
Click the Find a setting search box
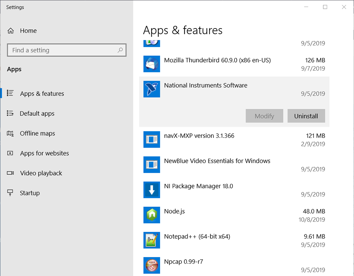[x=66, y=50]
